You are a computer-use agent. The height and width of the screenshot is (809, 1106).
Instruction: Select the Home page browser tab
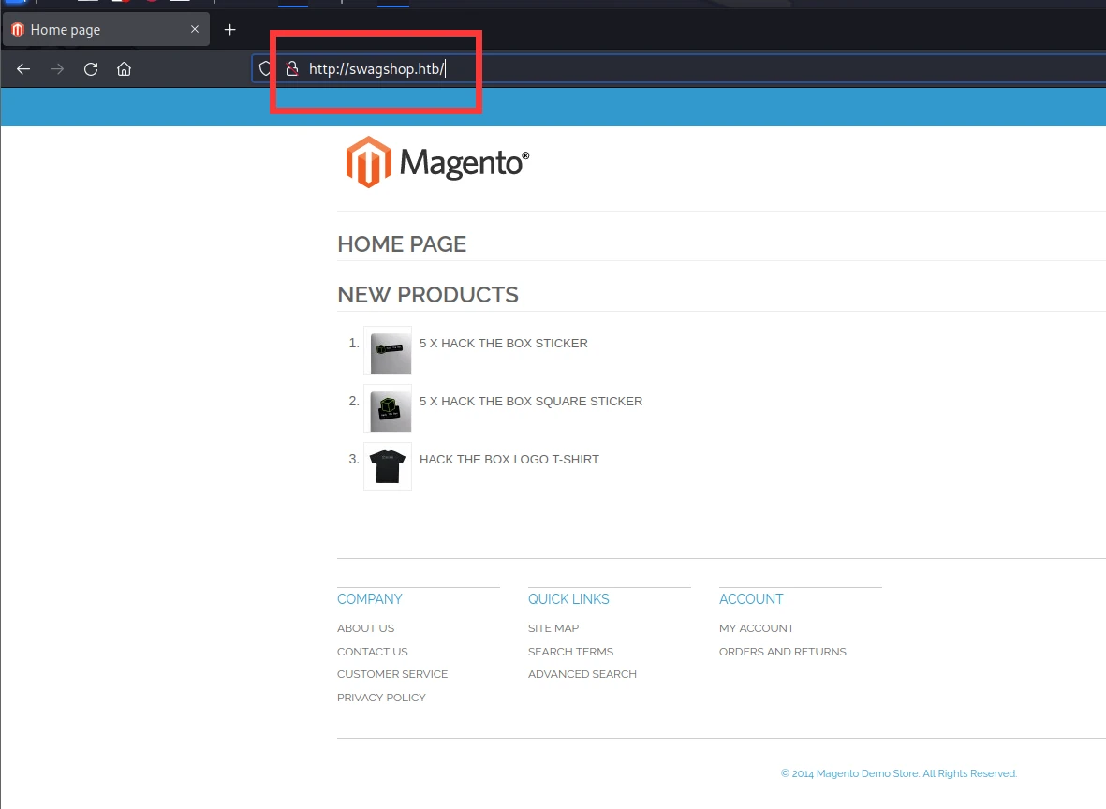(106, 30)
